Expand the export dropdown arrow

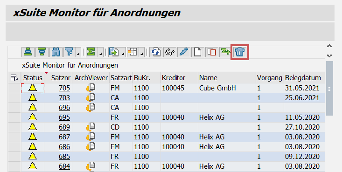click(123, 52)
